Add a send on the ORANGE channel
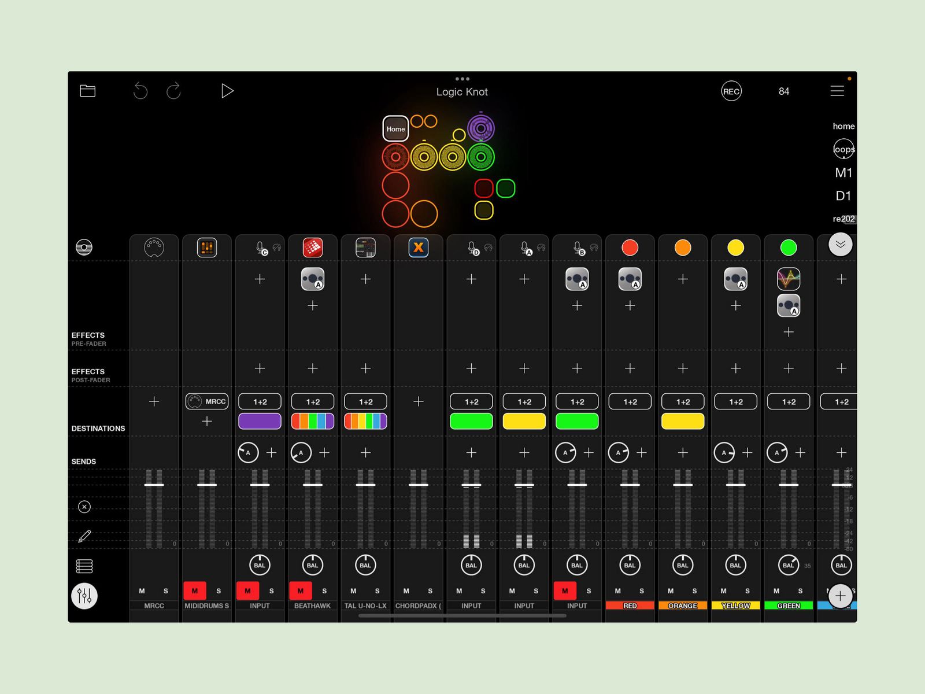This screenshot has height=694, width=925. pyautogui.click(x=683, y=452)
